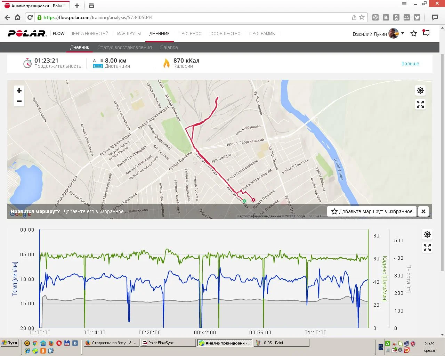Click 'Добавьте маршрут в избранное' button

click(x=372, y=211)
